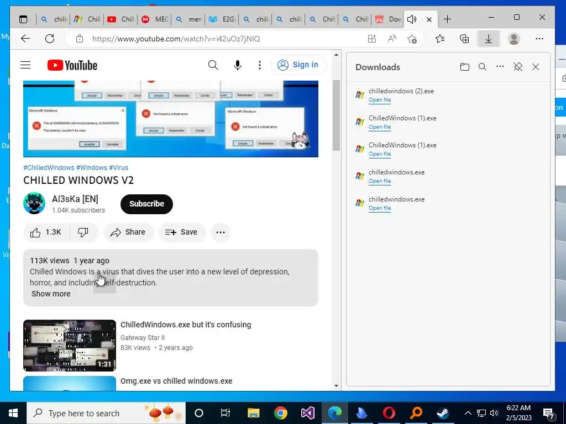This screenshot has width=566, height=424.
Task: Open the Windows Start menu
Action: click(x=13, y=413)
